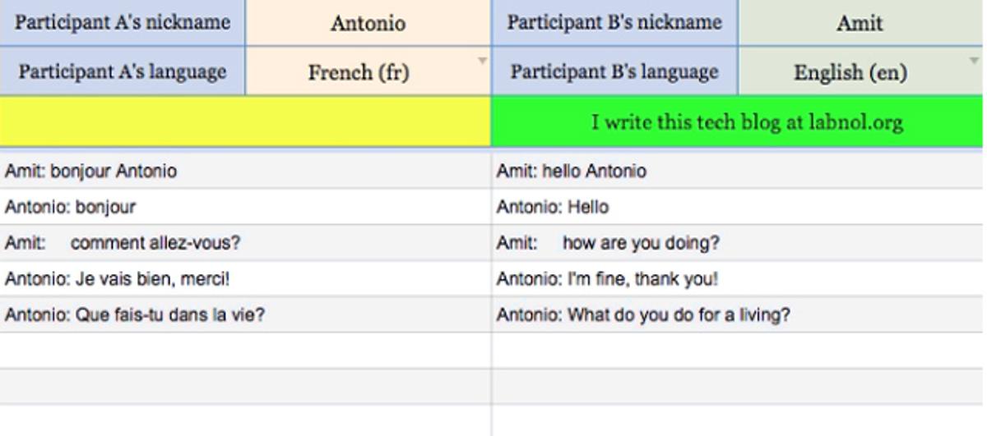Select the Participant B's nickname label cell

614,23
